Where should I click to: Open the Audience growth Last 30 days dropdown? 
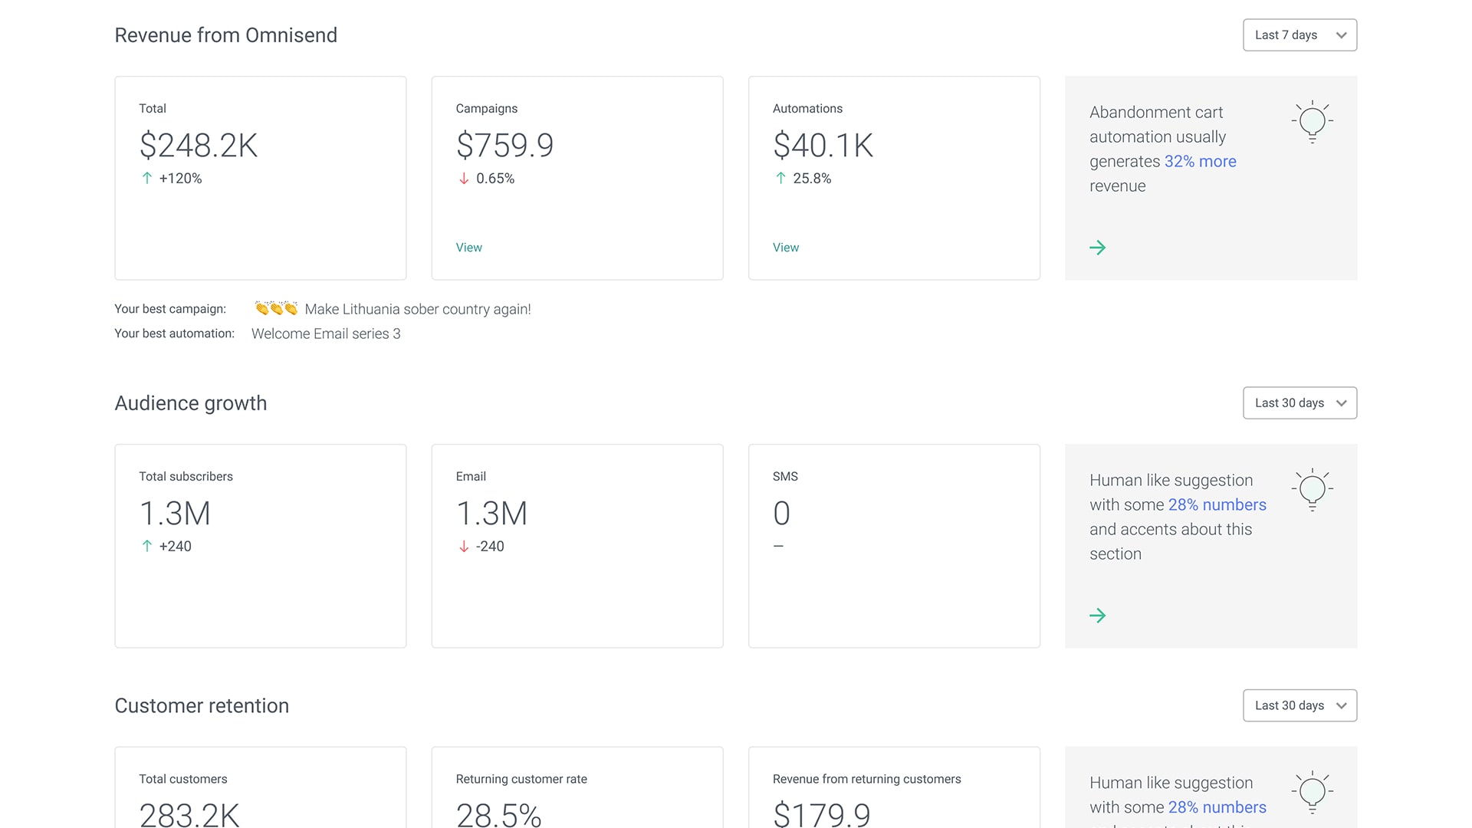point(1299,403)
